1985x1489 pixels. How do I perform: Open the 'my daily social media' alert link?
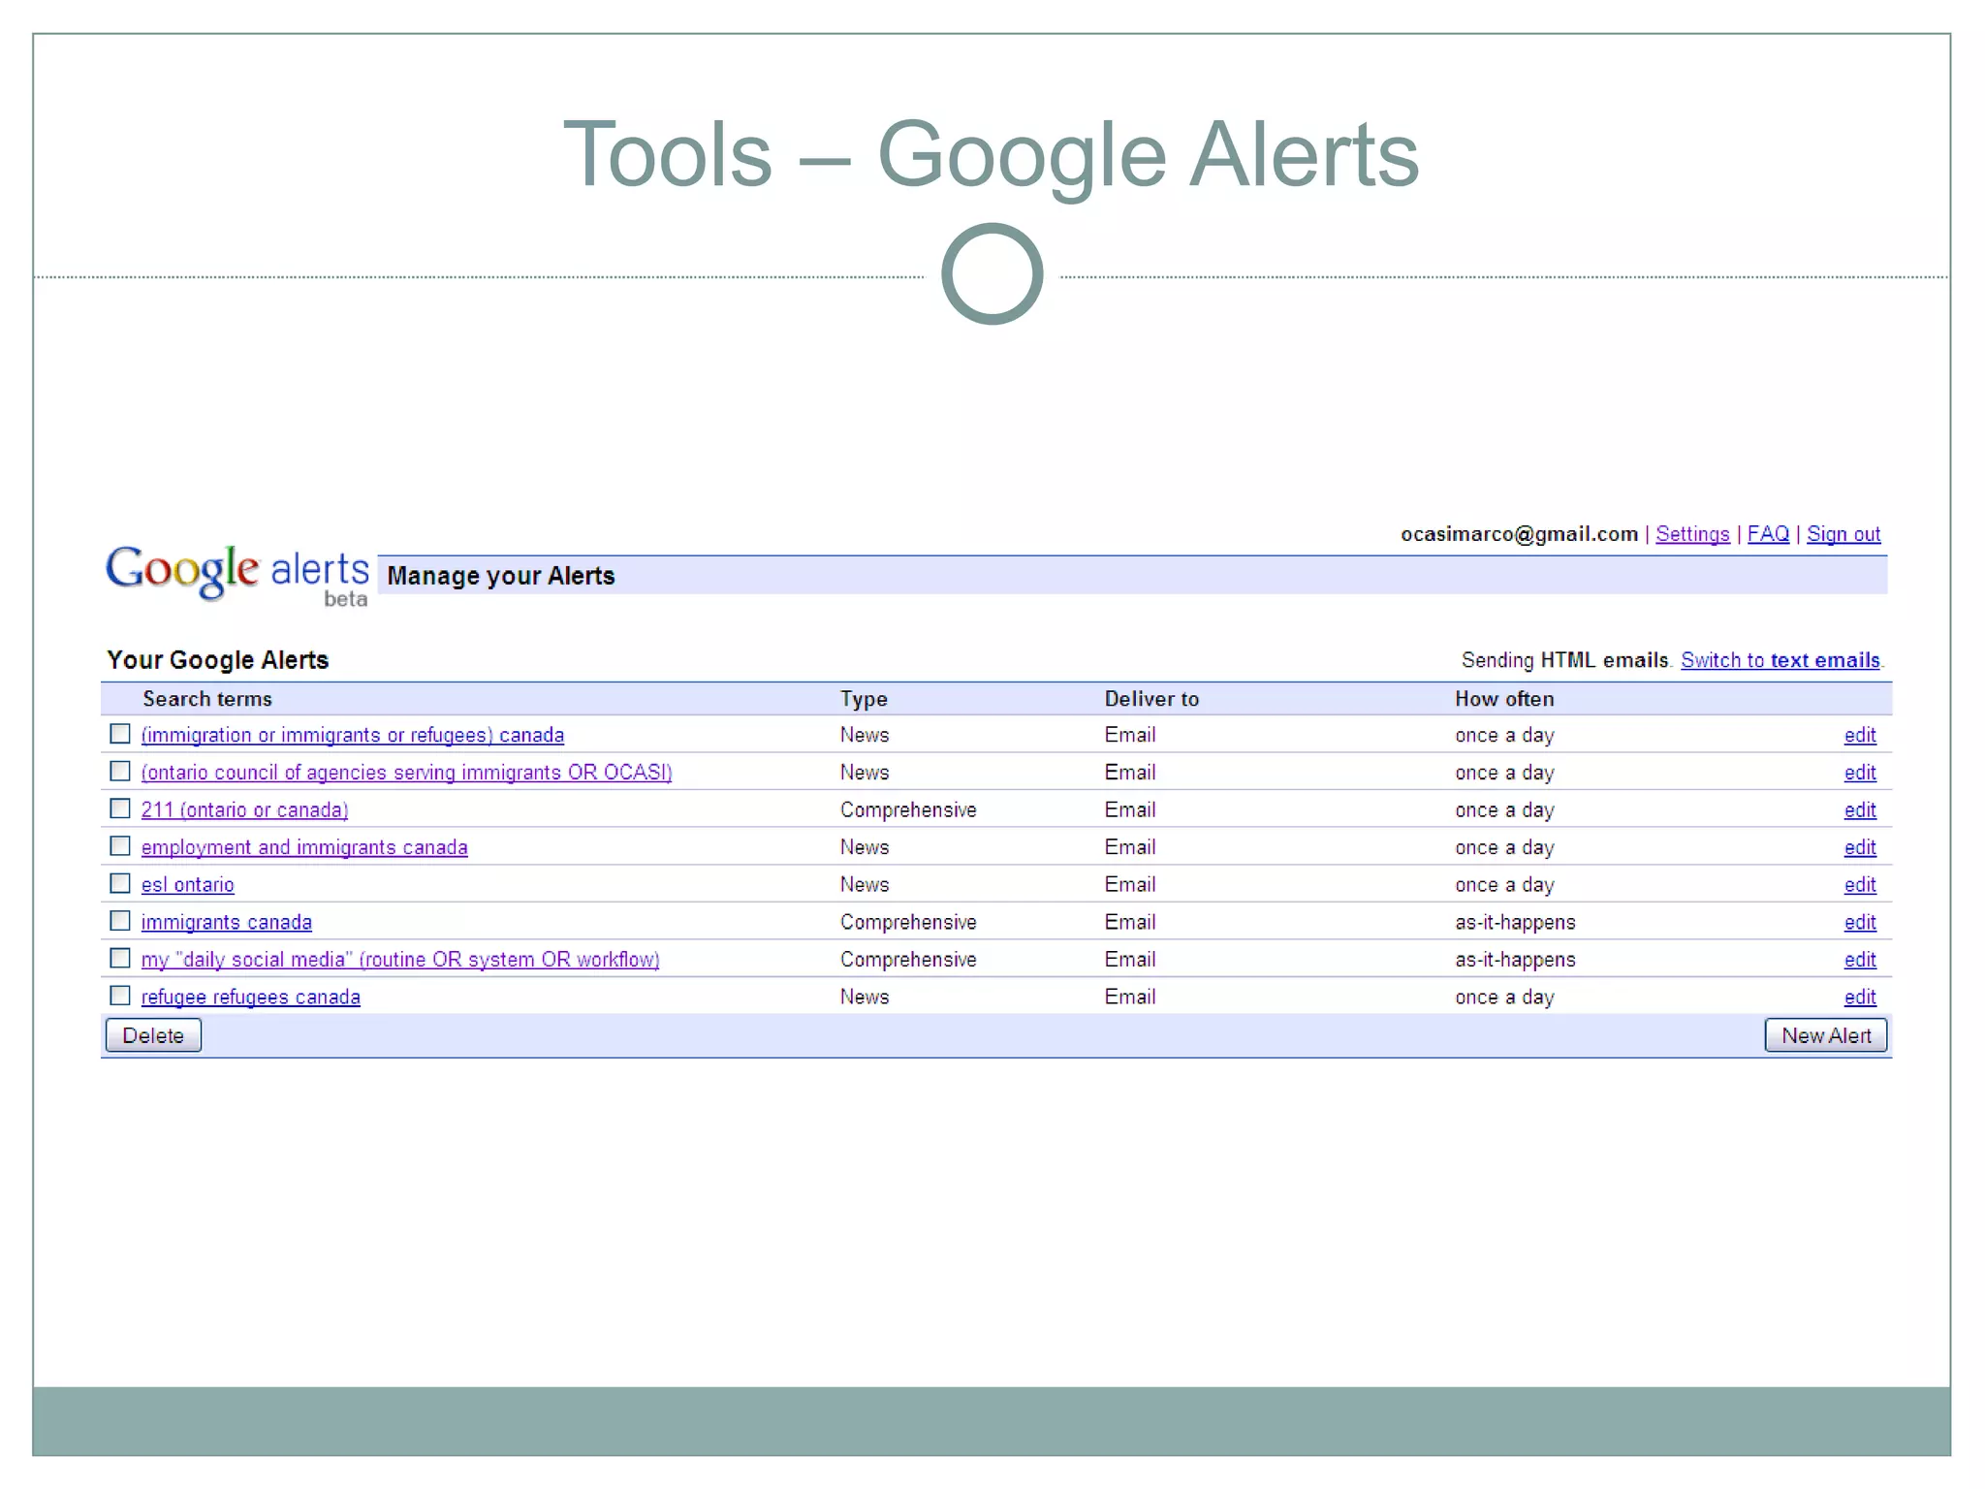click(400, 960)
